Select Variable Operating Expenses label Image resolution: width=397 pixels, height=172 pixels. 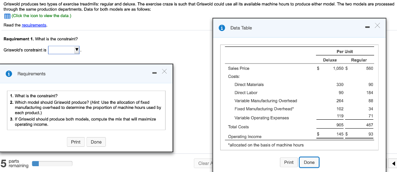click(262, 118)
